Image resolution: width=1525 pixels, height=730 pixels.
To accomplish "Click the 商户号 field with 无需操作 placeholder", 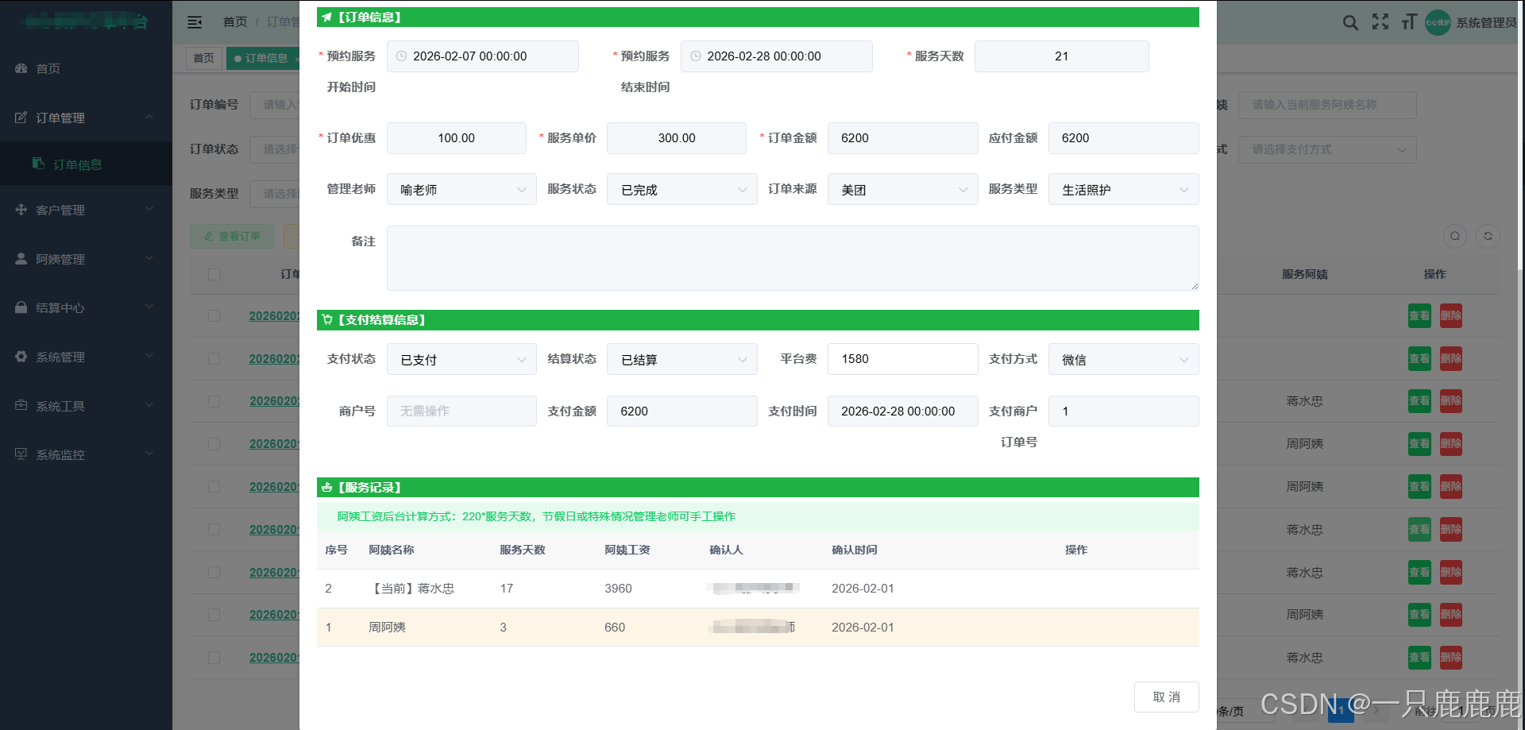I will (461, 411).
